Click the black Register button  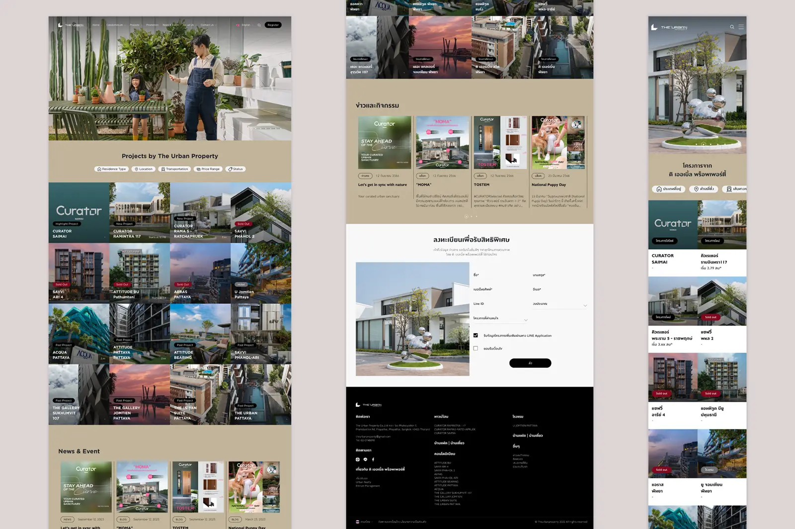273,25
